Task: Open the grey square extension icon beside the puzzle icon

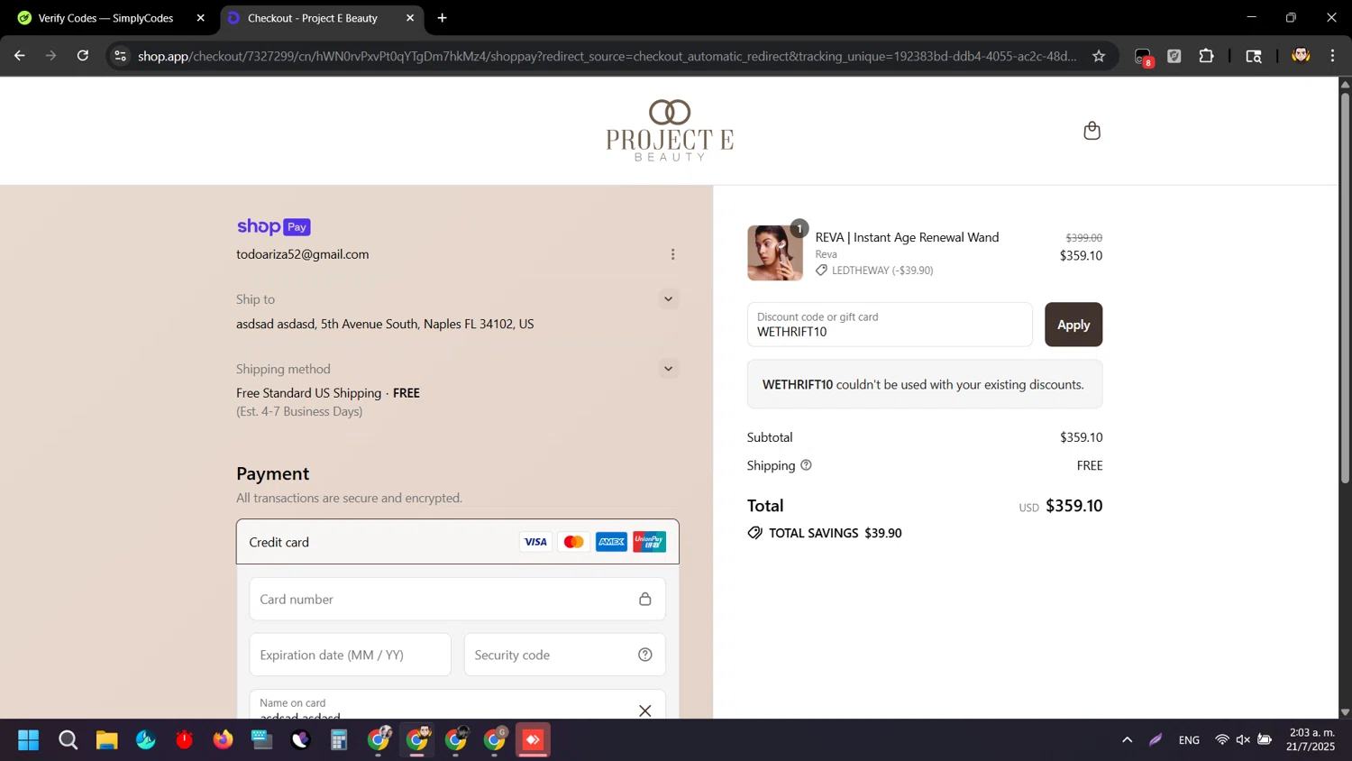Action: (1174, 56)
